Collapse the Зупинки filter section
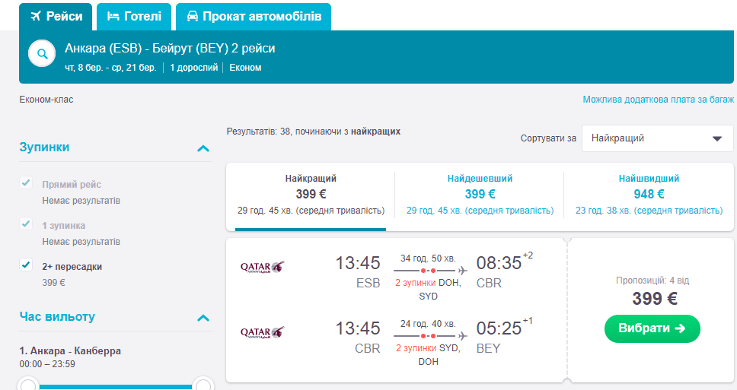Viewport: 737px width, 390px height. pos(203,148)
